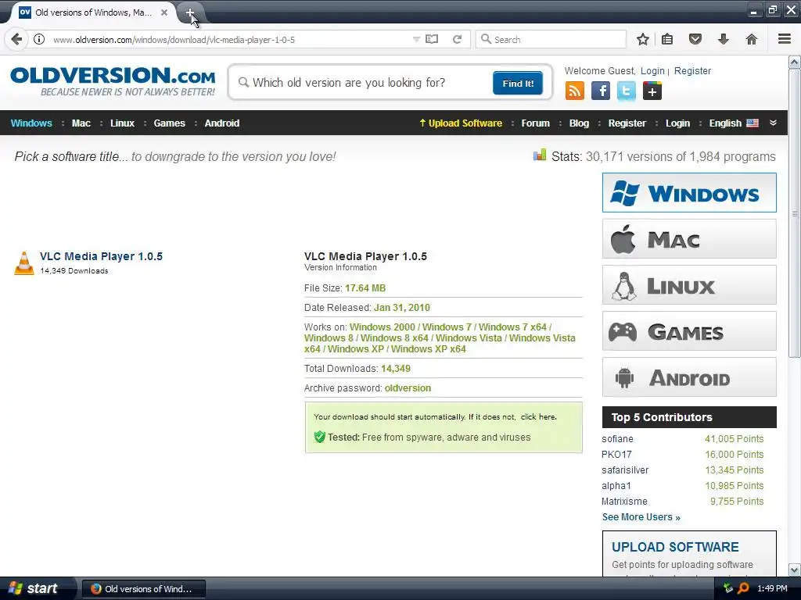Open VLC Media Player 1.0.5 title link
This screenshot has height=600, width=801.
pos(101,256)
